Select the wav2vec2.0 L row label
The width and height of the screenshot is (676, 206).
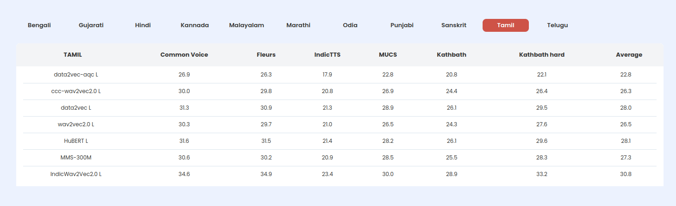pos(76,124)
